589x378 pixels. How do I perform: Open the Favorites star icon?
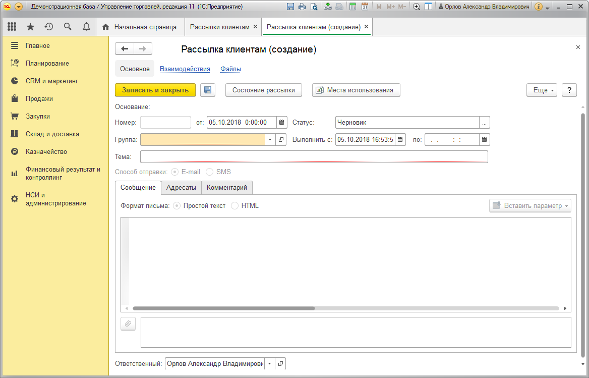click(30, 27)
